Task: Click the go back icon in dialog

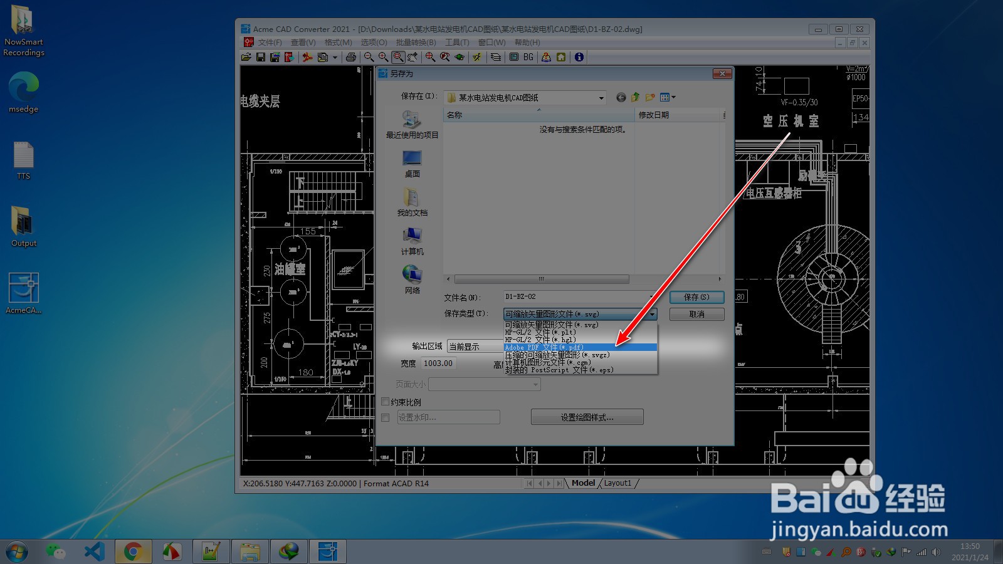Action: tap(621, 97)
